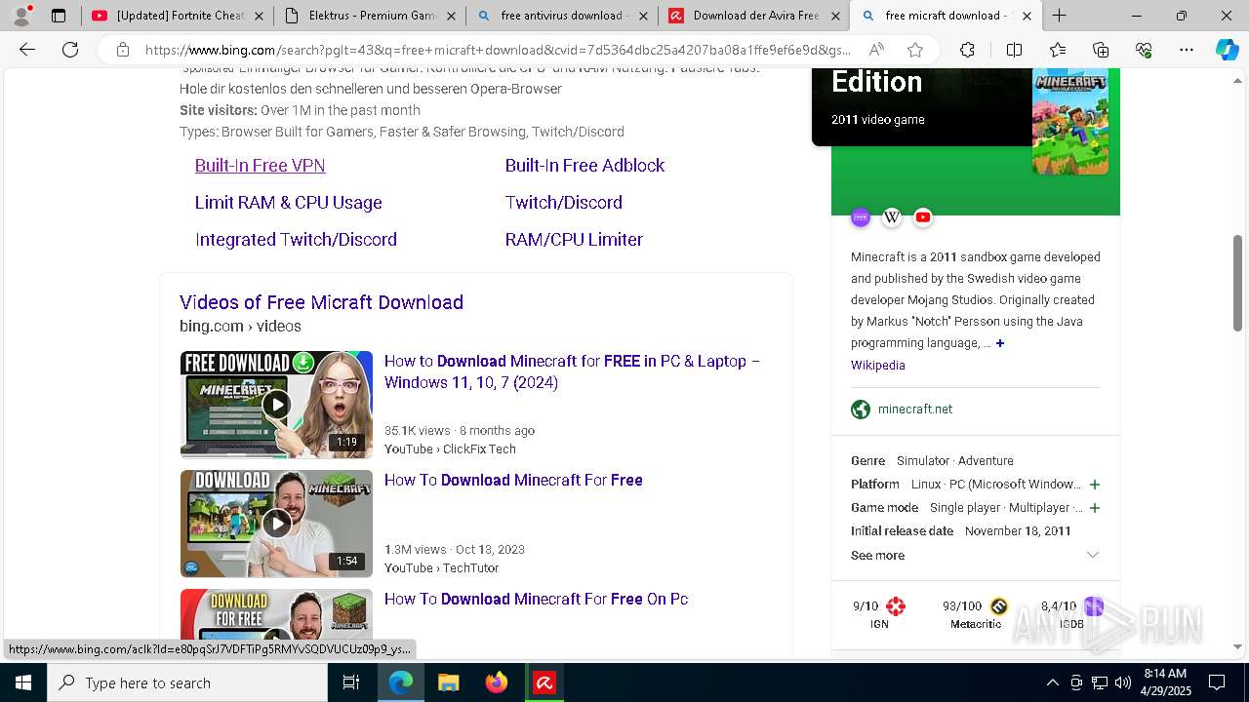Click the address bar URL field
Image resolution: width=1249 pixels, height=702 pixels.
tap(498, 50)
